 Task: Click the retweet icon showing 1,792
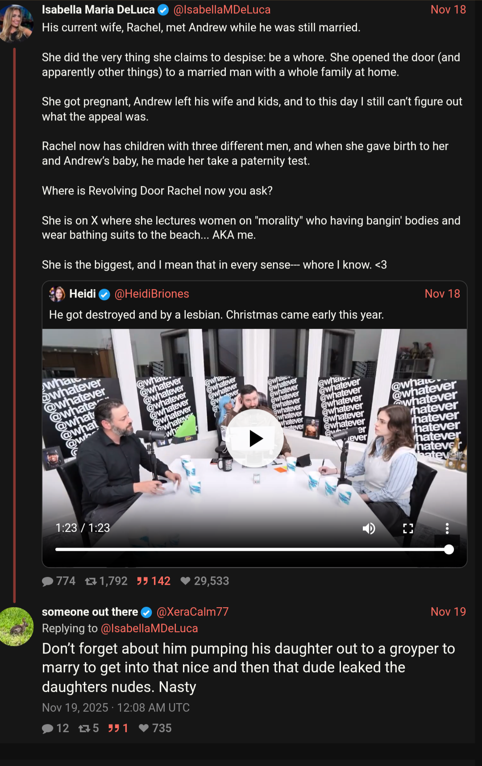(91, 581)
